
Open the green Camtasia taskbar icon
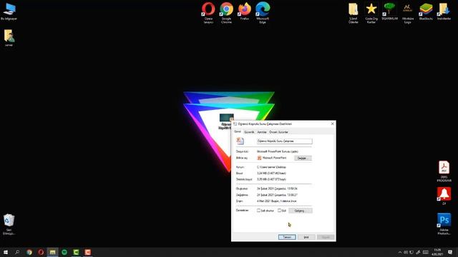pos(76,252)
